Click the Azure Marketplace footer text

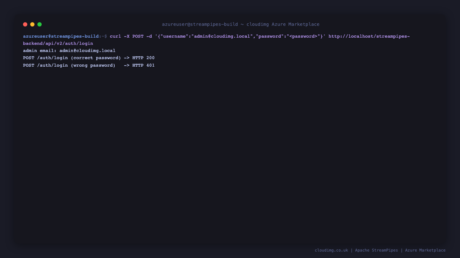point(425,250)
